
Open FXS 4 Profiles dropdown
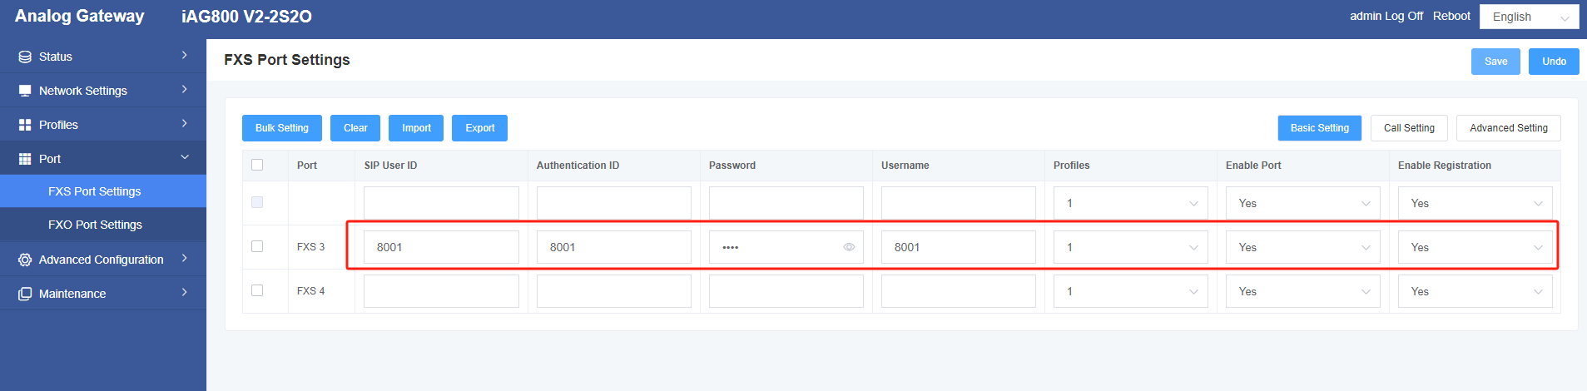tap(1130, 291)
